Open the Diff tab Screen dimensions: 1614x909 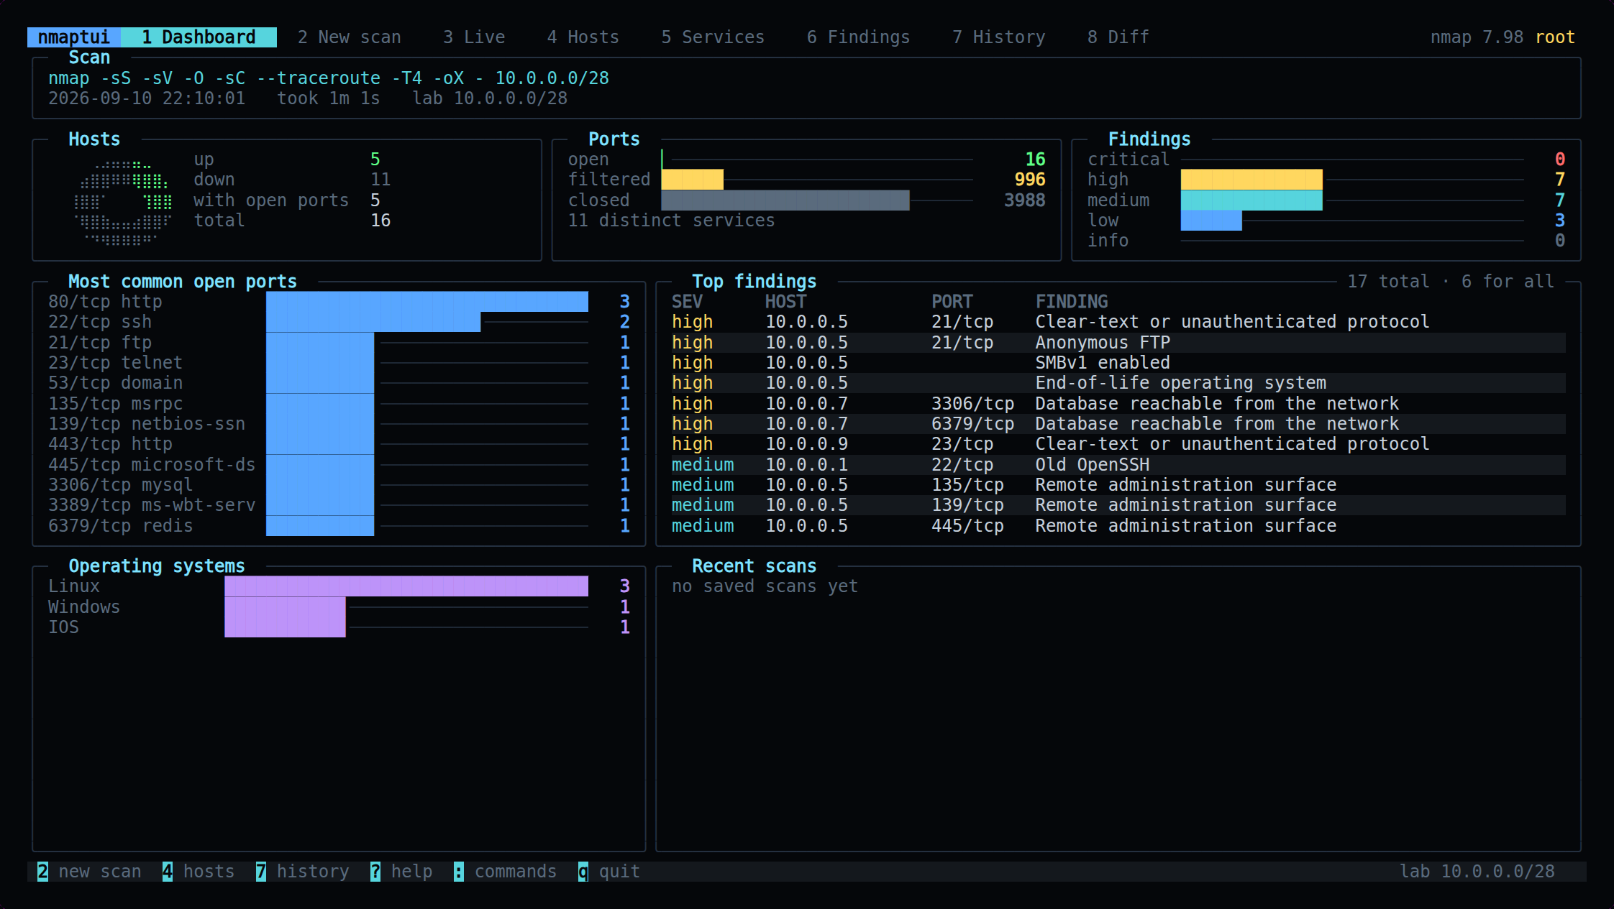coord(1118,37)
